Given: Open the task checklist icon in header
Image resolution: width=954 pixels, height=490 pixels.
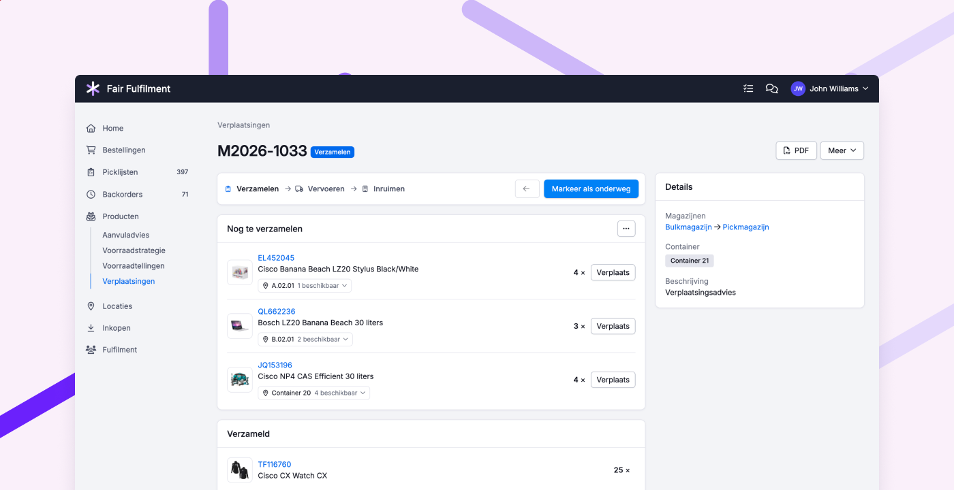Looking at the screenshot, I should pos(748,88).
